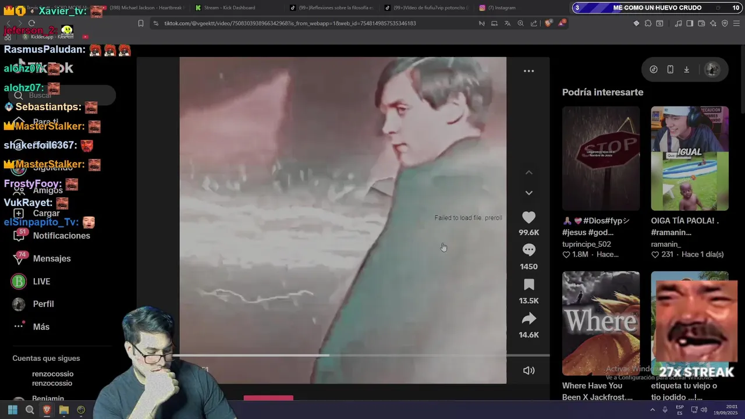Click the 'OIGA TÍA PAOLA!' video caption
Screen dimensions: 745x419
pos(685,226)
